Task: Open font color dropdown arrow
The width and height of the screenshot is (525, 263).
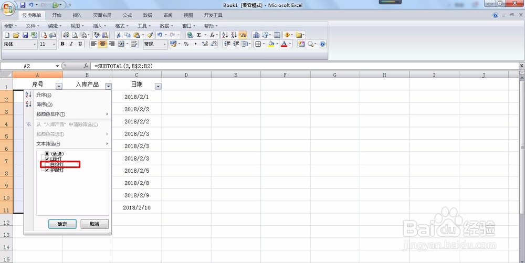Action: coord(290,44)
